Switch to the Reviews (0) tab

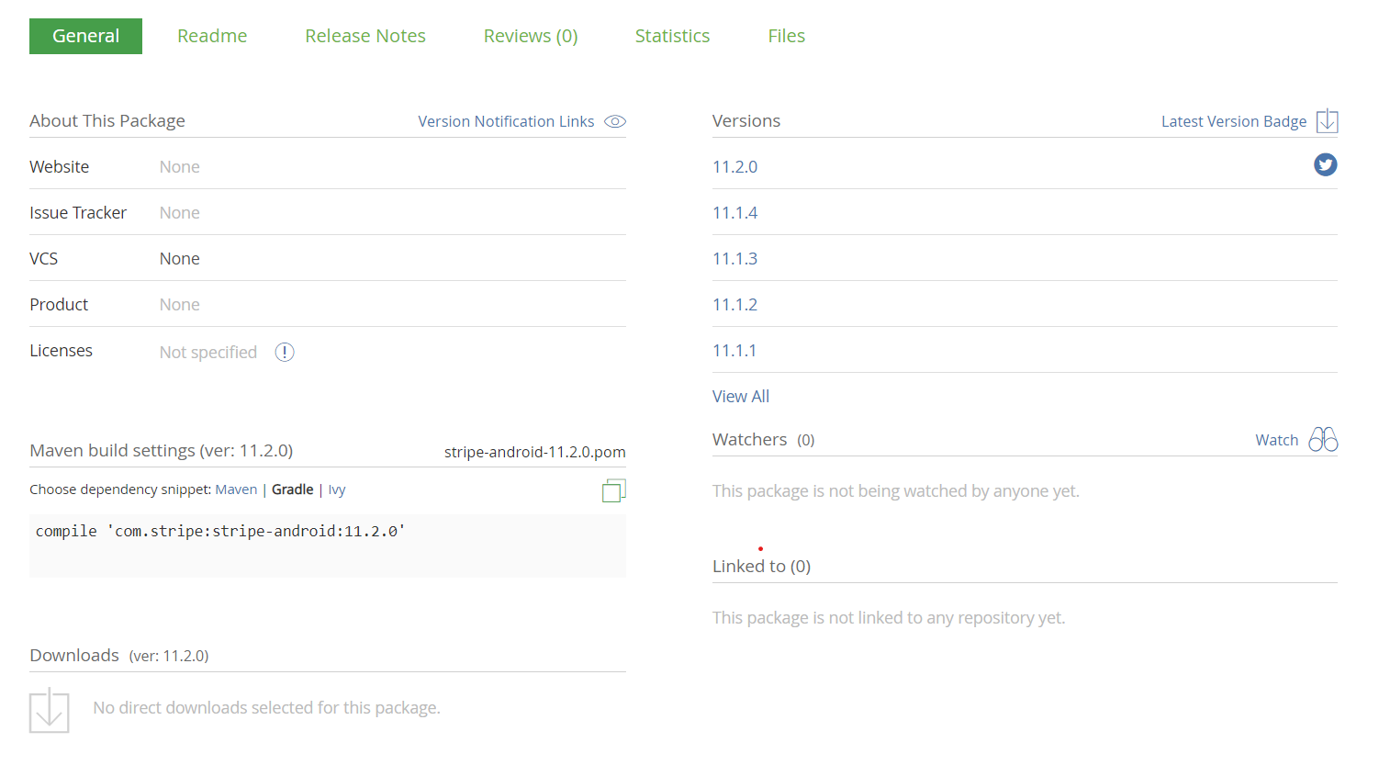point(531,36)
